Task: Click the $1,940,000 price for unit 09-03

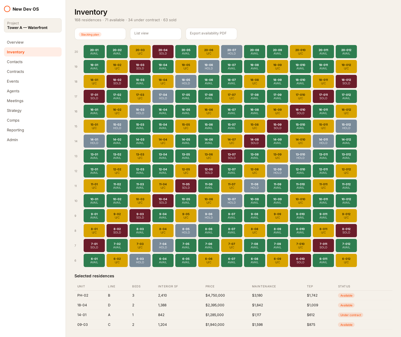Action: [x=215, y=325]
